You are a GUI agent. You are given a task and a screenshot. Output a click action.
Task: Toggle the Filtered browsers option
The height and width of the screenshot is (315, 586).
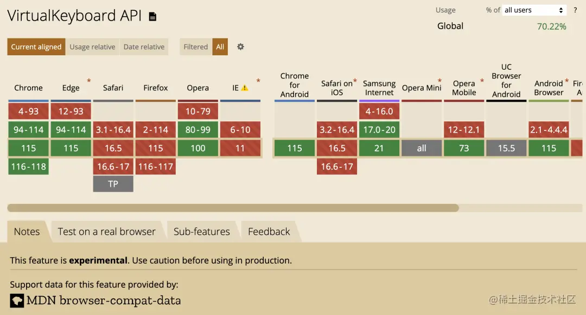(x=195, y=47)
